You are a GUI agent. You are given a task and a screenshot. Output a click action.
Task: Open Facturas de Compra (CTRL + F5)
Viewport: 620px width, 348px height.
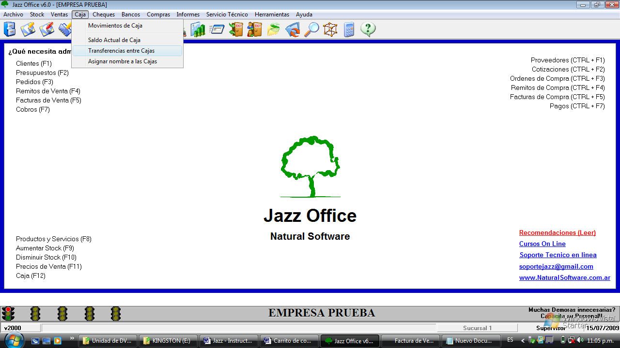(558, 97)
